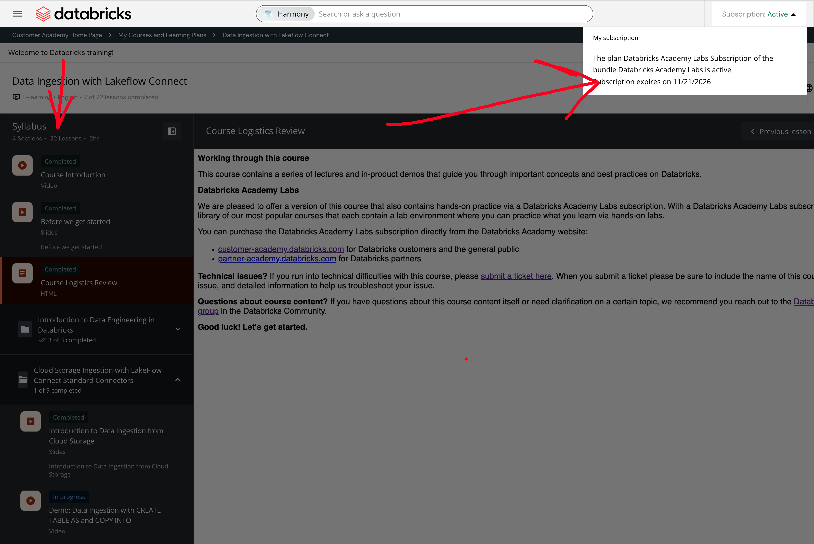
Task: Click the Introduction to Data Ingestion slides icon
Action: [31, 421]
